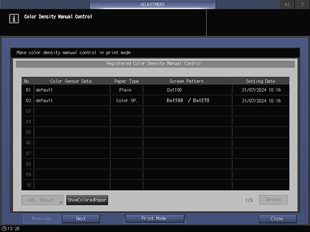
Task: Click the Paper Type column header
Action: (x=127, y=81)
